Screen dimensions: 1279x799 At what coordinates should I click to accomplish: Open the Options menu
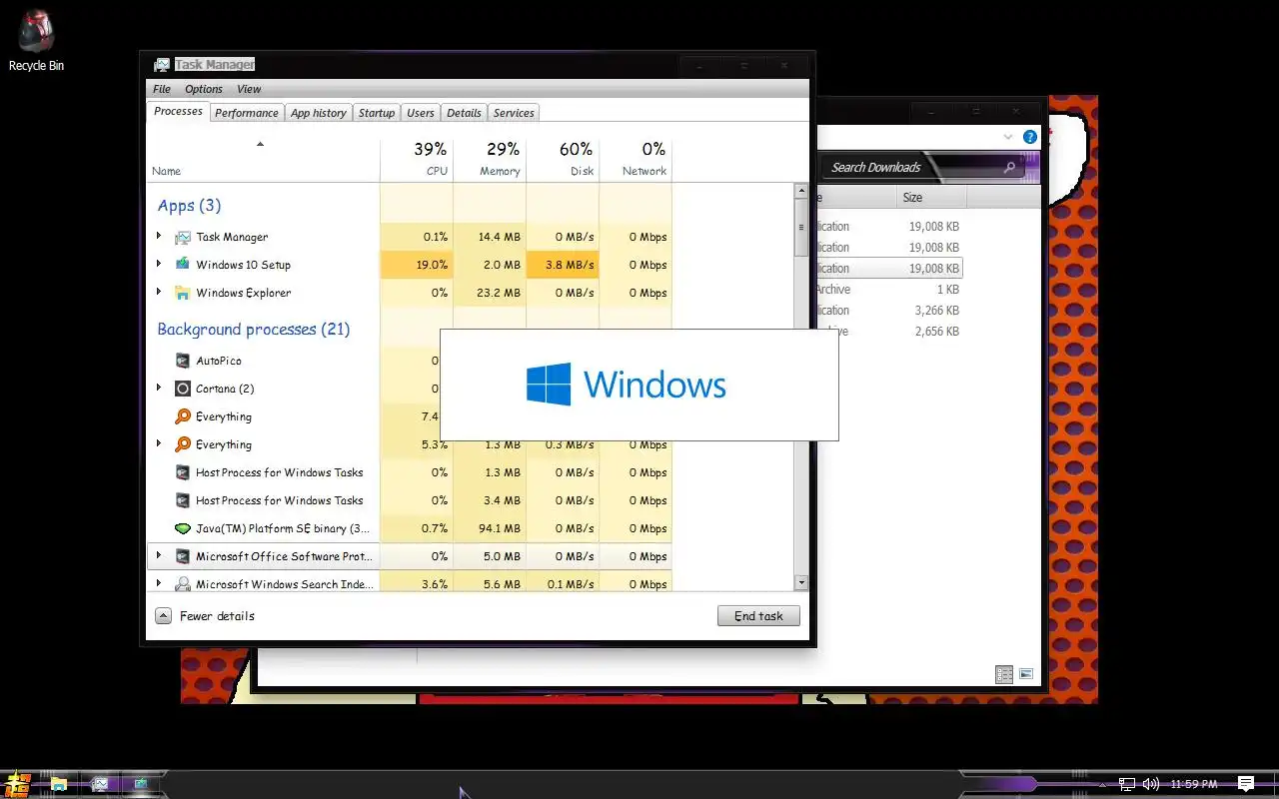pos(204,89)
